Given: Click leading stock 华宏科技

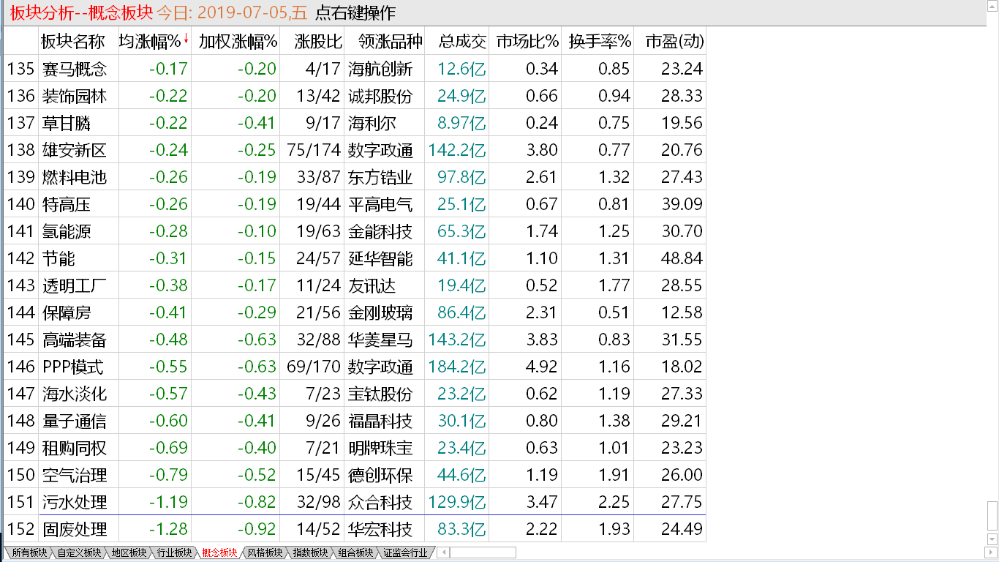Looking at the screenshot, I should point(380,529).
